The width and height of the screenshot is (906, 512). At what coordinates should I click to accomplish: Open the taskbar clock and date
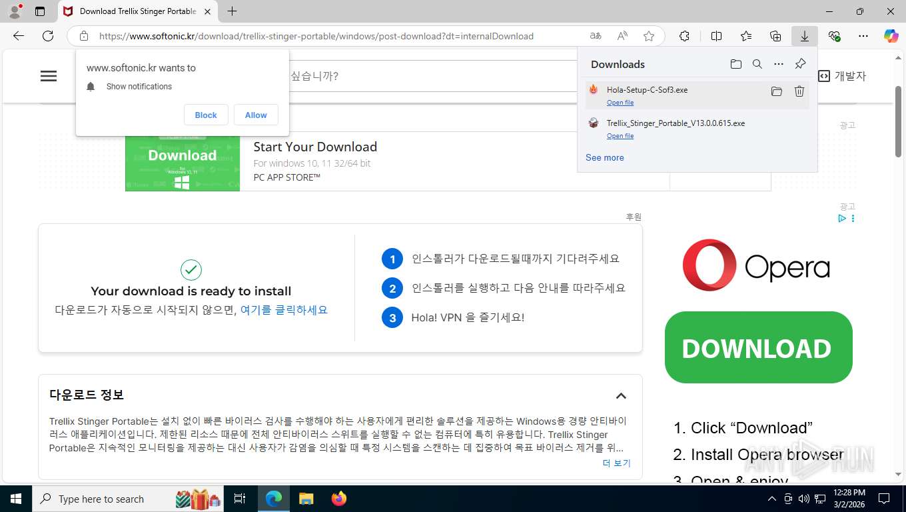coord(849,499)
